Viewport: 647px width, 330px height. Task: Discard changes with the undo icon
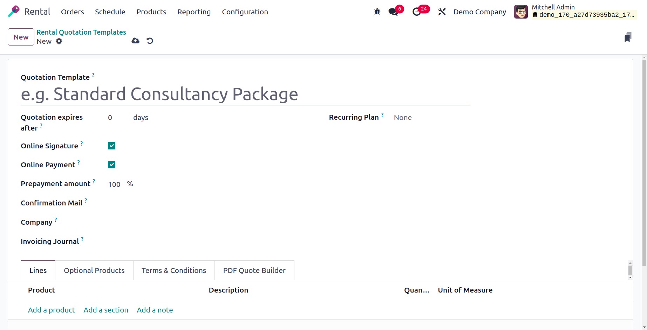coord(150,41)
